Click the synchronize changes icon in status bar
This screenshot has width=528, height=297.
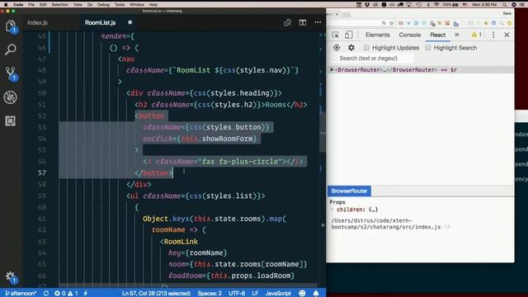(x=46, y=294)
